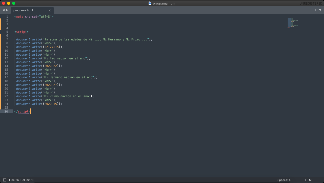324x183 pixels.
Task: Select line number 1 in gutter
Action: [7, 17]
